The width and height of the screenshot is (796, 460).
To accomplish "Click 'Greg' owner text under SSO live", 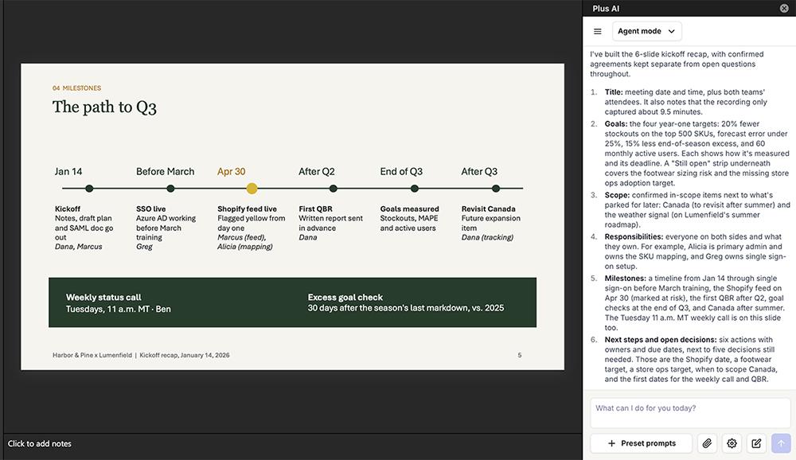I will click(144, 247).
